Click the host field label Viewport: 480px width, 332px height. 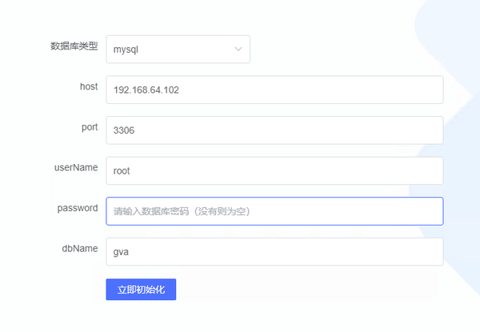(x=89, y=86)
